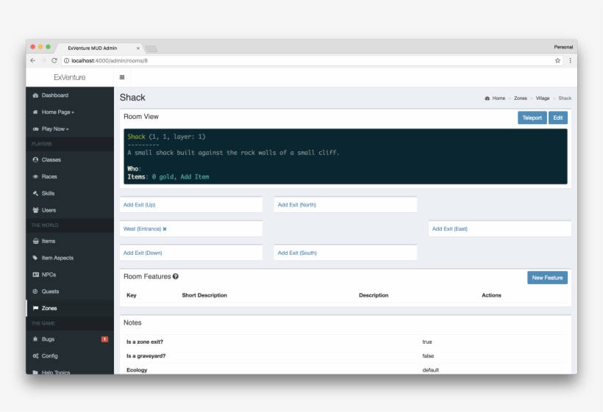Click the Zones flag icon
603x412 pixels.
click(x=35, y=308)
